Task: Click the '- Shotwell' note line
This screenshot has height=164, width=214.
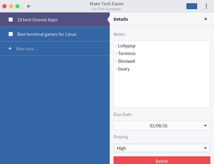Action: [x=125, y=61]
